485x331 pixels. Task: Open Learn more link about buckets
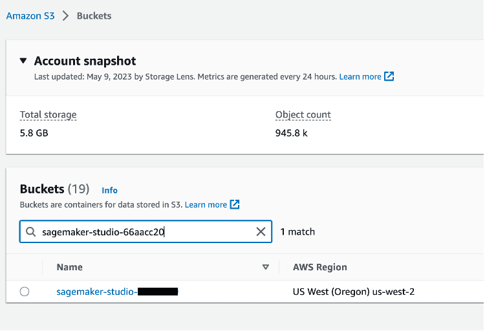(206, 204)
